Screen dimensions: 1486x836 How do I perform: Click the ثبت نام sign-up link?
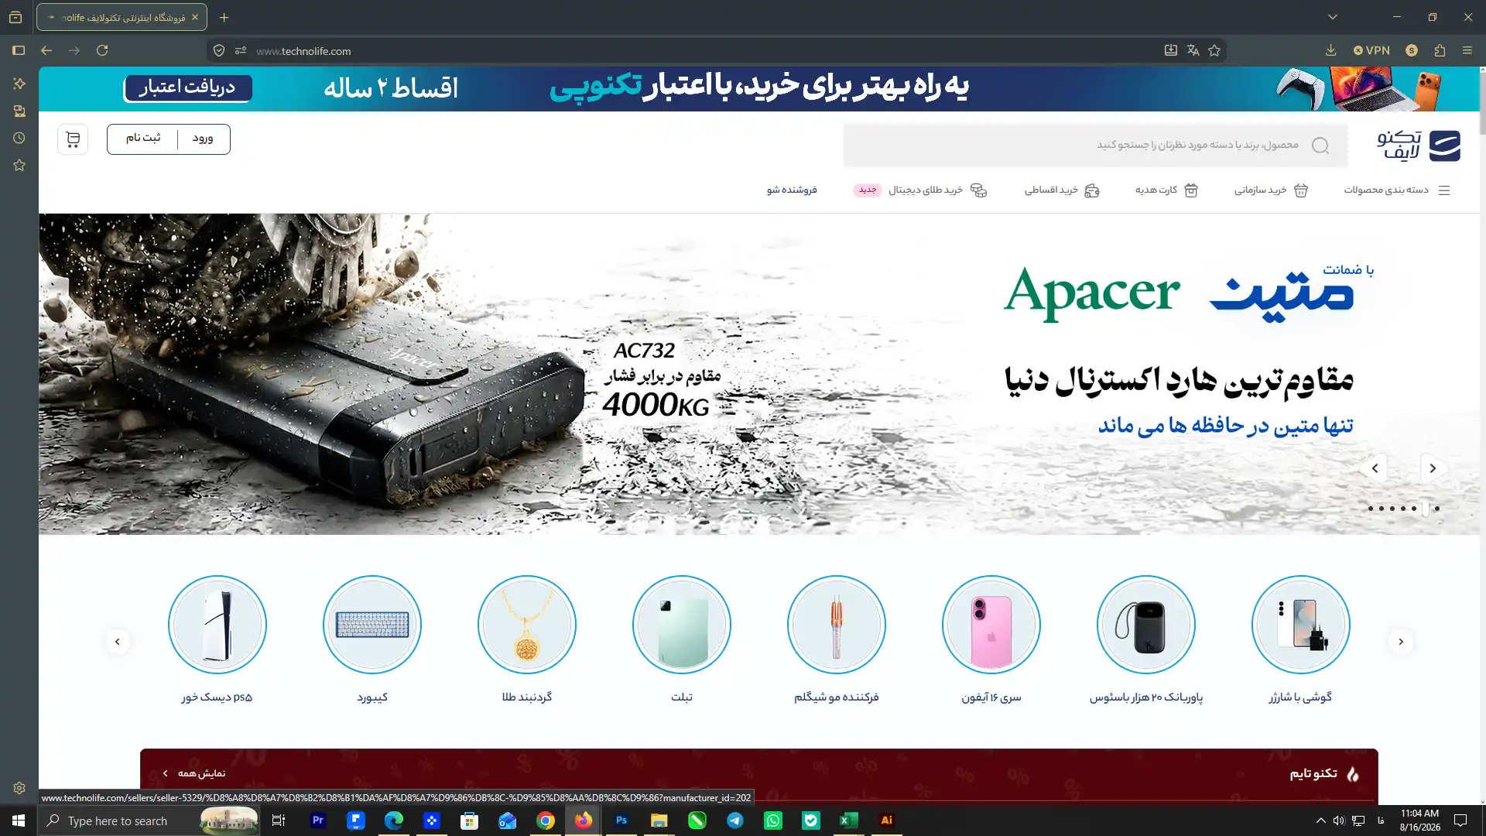coord(143,138)
